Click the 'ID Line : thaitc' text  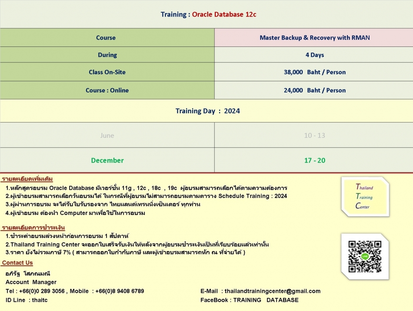coord(27,300)
